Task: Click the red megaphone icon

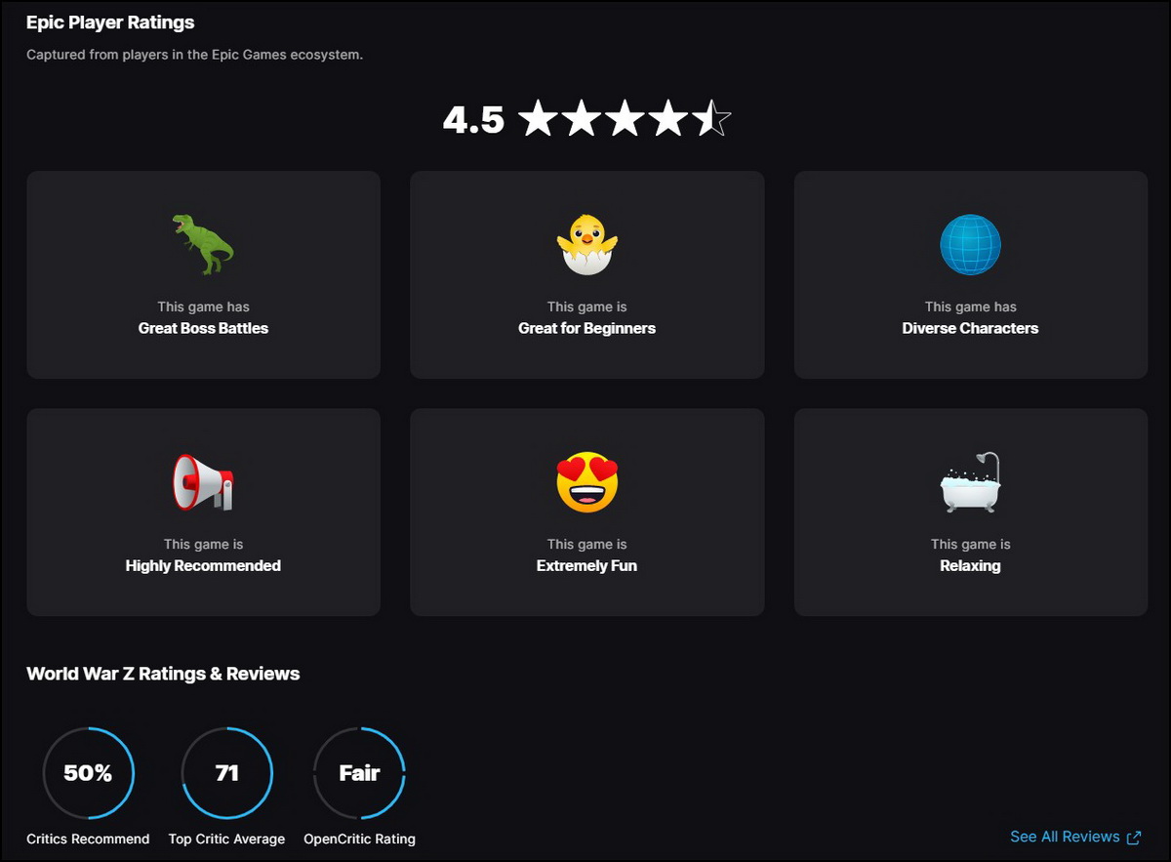Action: [203, 481]
